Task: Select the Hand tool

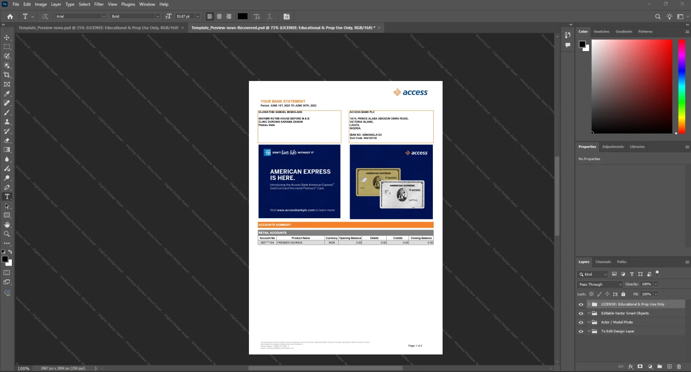Action: [7, 225]
